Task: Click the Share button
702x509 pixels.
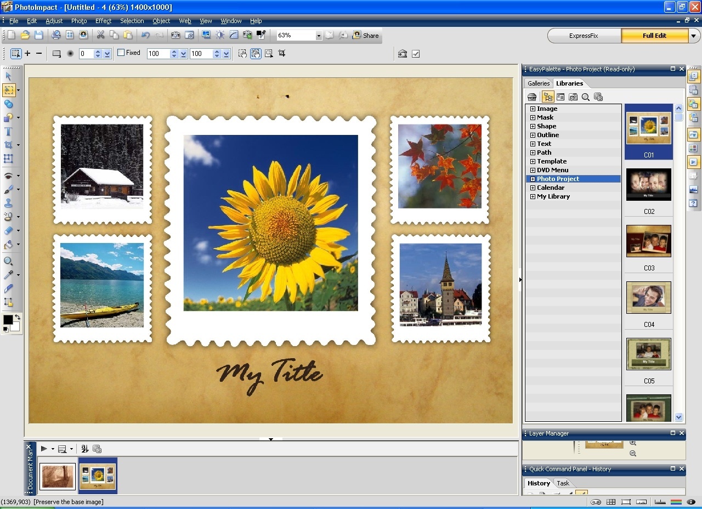Action: tap(366, 35)
